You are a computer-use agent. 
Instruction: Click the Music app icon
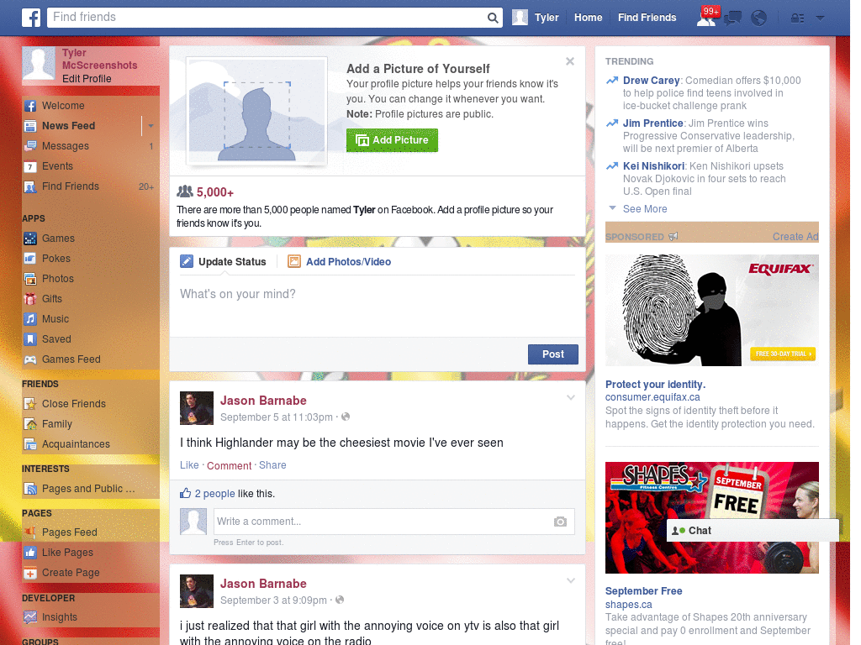(x=30, y=319)
